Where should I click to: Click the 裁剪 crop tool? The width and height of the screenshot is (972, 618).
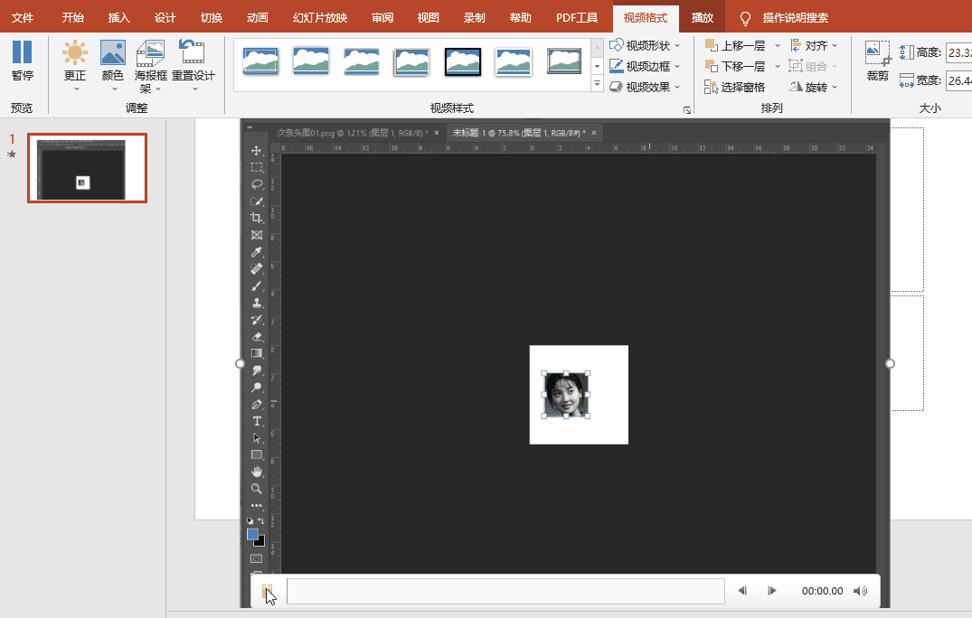pyautogui.click(x=878, y=61)
